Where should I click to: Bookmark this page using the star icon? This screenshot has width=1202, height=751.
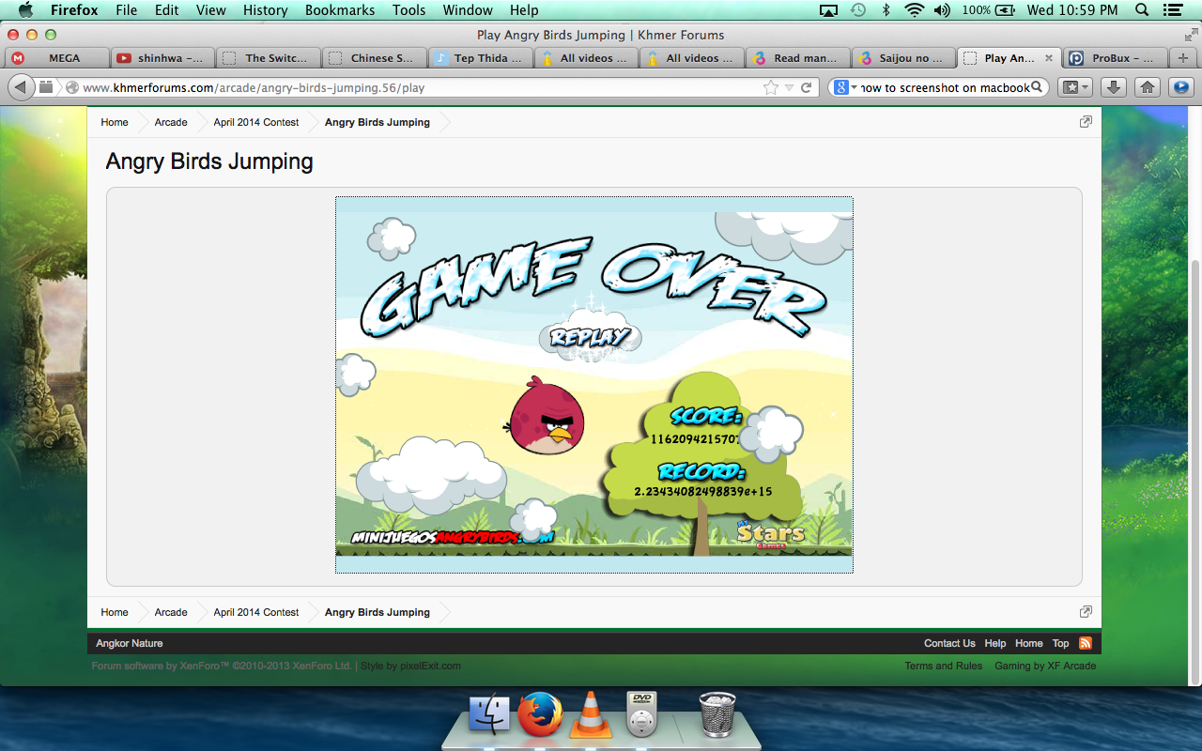click(771, 87)
